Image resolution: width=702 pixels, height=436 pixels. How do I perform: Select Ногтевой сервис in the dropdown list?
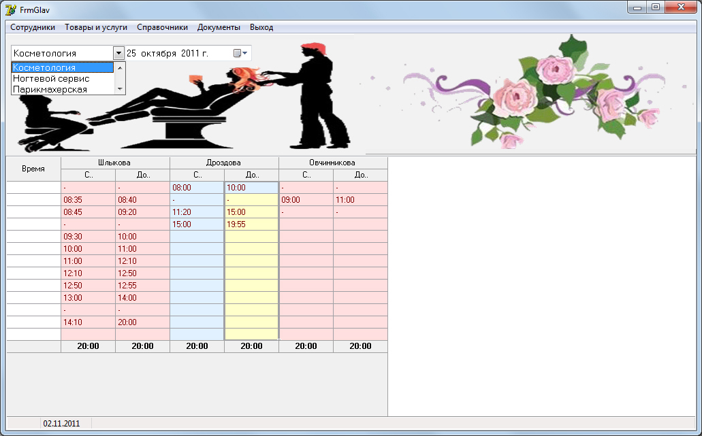(62, 79)
